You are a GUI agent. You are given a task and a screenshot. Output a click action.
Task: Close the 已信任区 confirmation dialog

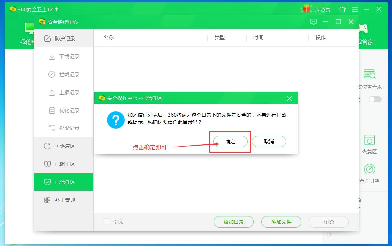289,99
